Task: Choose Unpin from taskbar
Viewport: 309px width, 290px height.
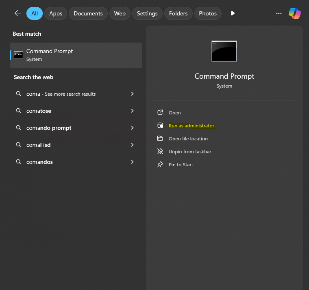Action: 190,152
